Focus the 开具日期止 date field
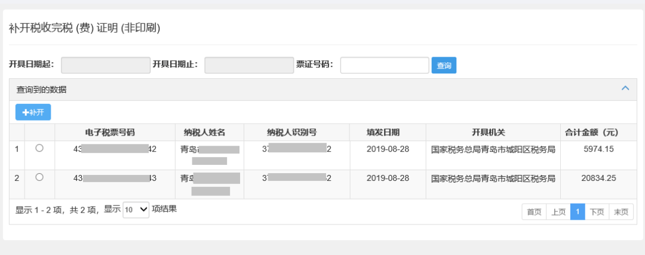Viewport: 645px width, 255px height. point(249,66)
